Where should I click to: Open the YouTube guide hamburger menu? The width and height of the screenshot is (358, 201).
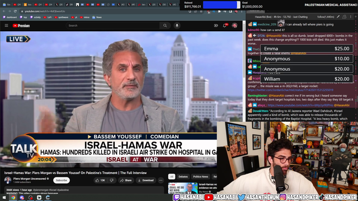point(6,26)
